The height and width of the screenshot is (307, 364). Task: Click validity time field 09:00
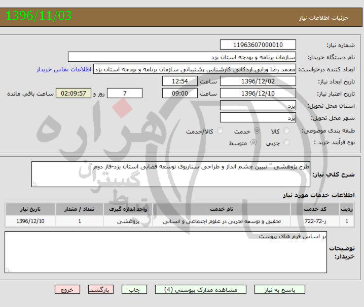pos(180,93)
